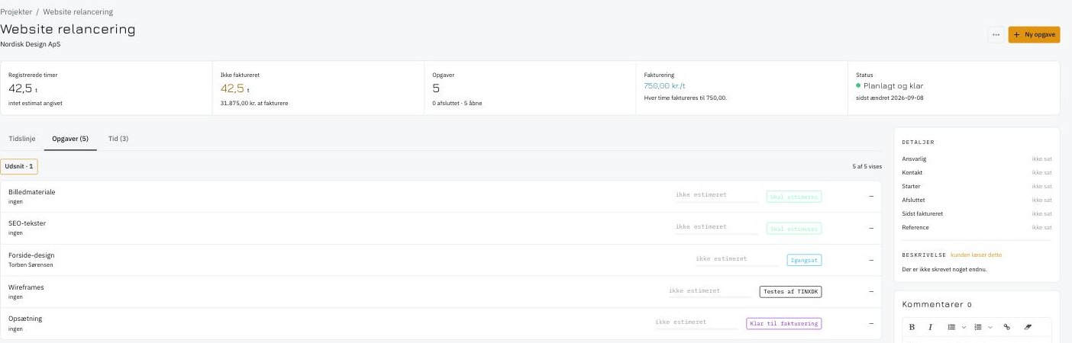Screen dimensions: 1072x343
Task: Select the Opgaver (5) tab
Action: (x=70, y=139)
